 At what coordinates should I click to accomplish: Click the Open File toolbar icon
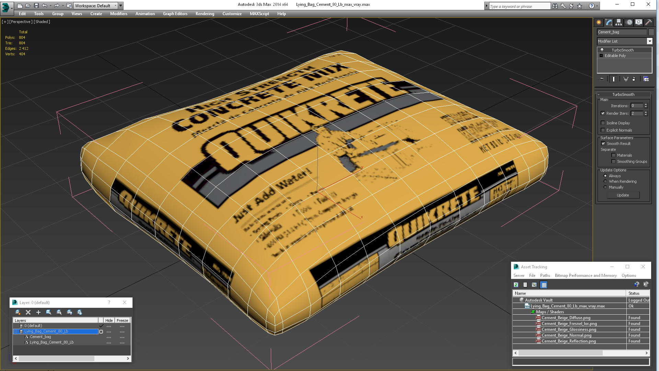[28, 5]
